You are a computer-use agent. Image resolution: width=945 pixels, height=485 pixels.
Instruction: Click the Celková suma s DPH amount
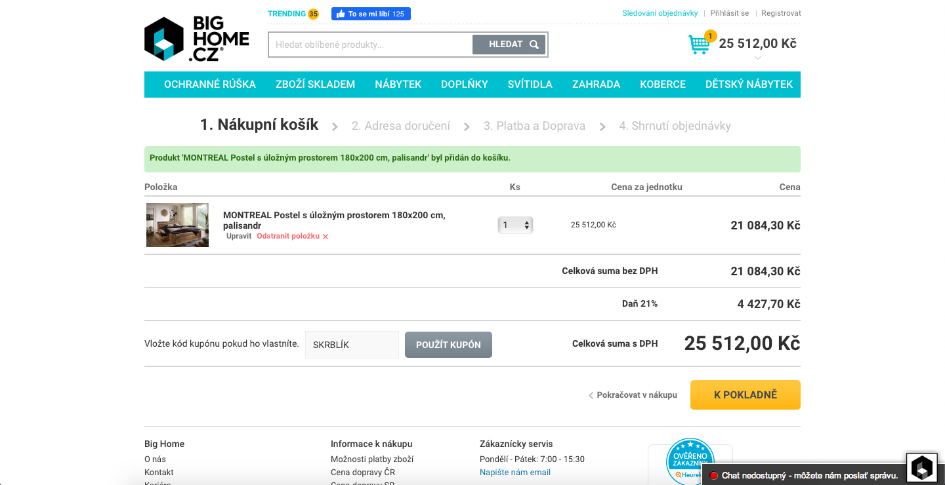point(742,343)
